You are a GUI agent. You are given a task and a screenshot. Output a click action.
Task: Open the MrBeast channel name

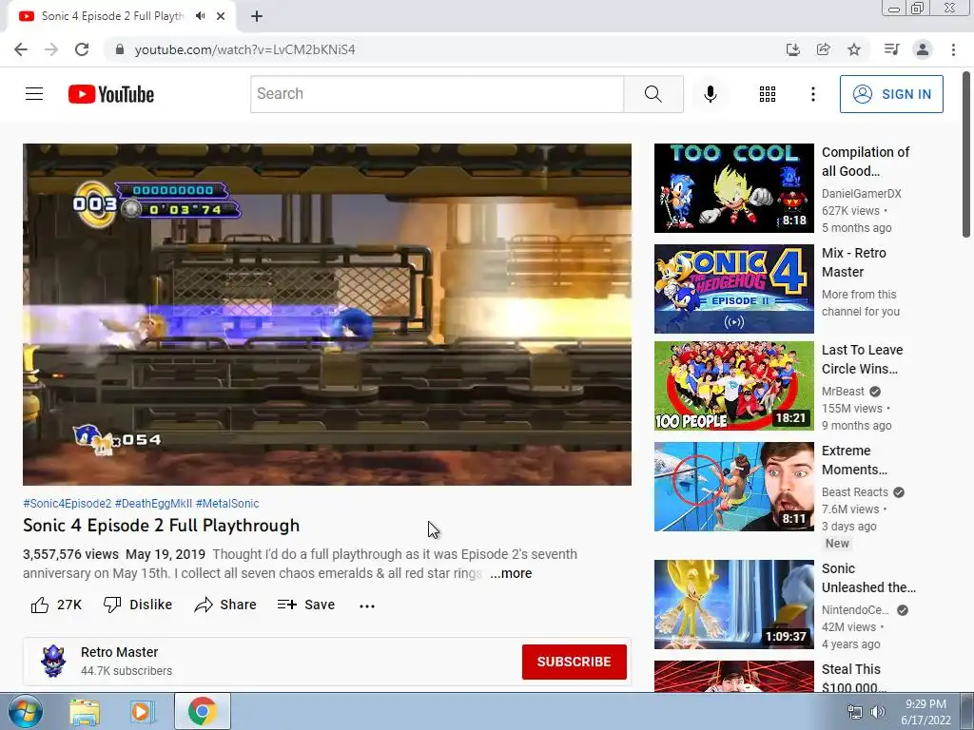(843, 391)
